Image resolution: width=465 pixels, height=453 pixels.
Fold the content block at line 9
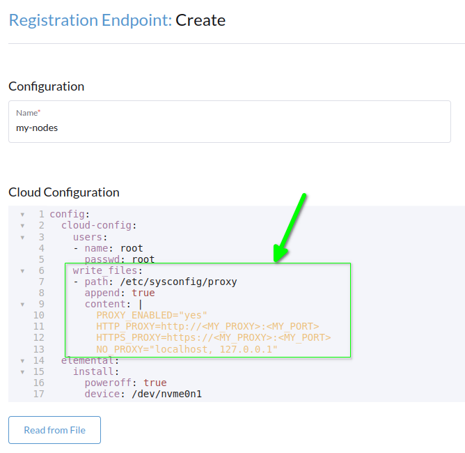coord(22,305)
